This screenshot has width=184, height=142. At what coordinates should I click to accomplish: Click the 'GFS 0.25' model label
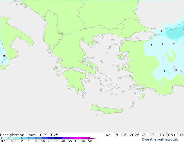coord(49,135)
